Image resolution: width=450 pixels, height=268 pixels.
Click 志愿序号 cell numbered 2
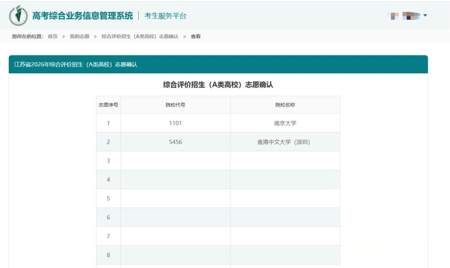point(108,142)
